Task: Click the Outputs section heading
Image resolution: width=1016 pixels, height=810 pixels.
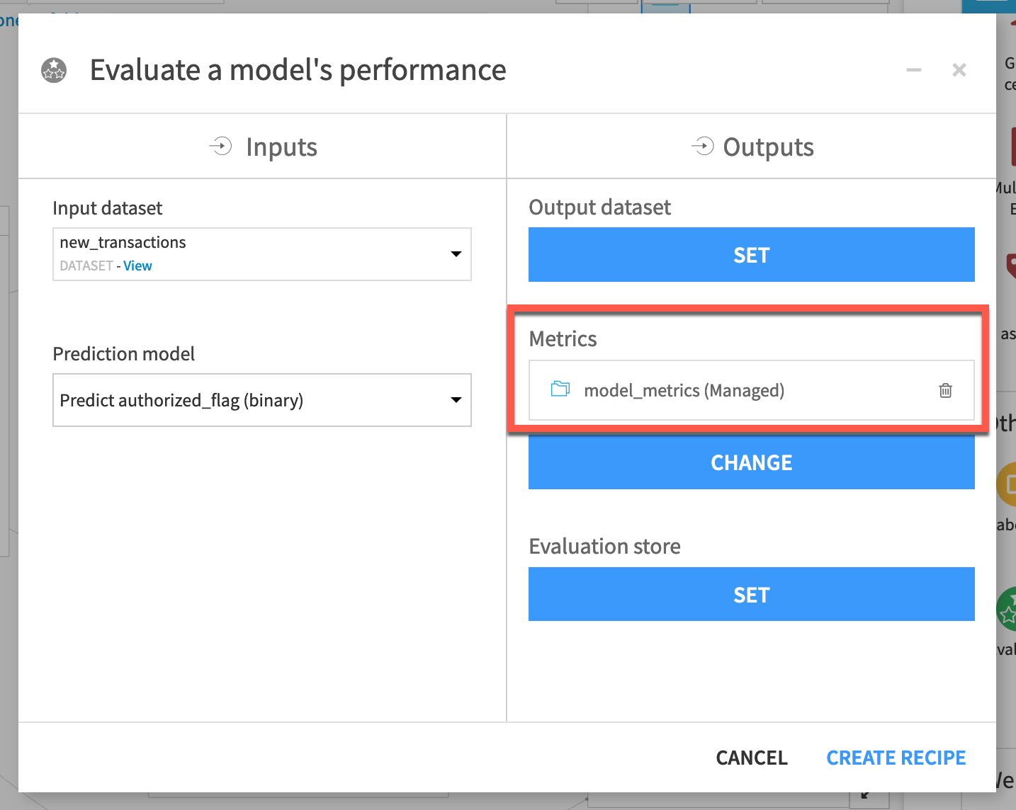Action: (768, 147)
